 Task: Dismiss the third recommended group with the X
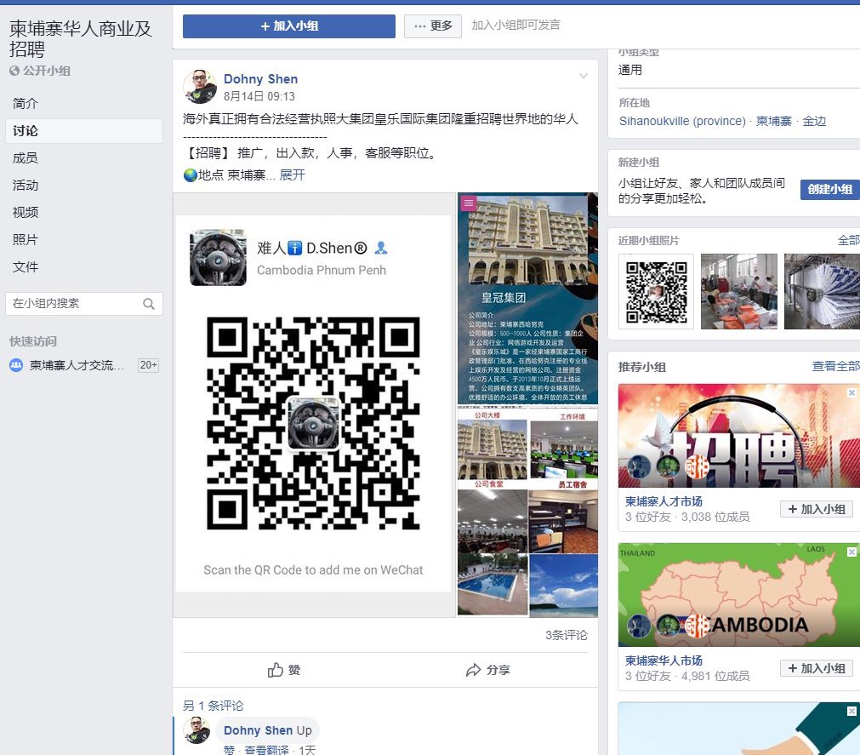pyautogui.click(x=851, y=711)
